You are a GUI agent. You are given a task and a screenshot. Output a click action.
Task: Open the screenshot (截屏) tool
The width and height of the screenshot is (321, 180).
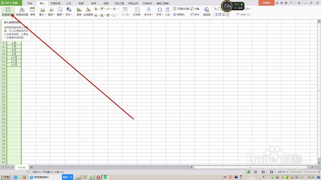[x=60, y=12]
